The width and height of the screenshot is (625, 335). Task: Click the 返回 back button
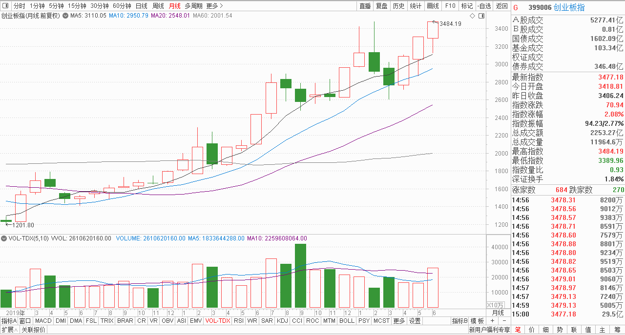502,6
